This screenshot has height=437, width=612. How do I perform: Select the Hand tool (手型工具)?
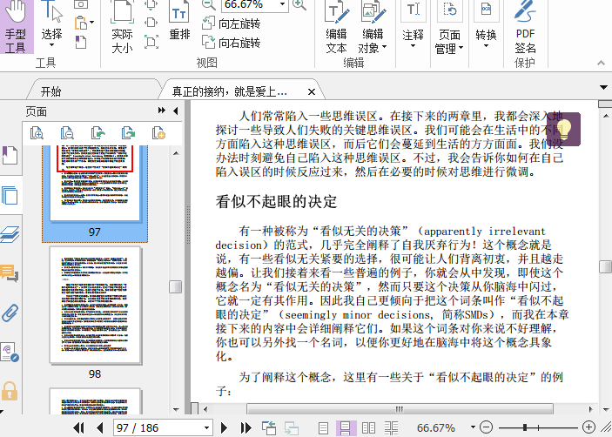pos(16,28)
